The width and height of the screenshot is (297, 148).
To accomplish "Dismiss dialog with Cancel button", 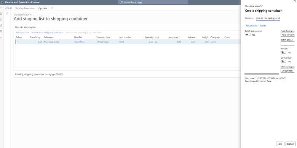I will click(291, 144).
